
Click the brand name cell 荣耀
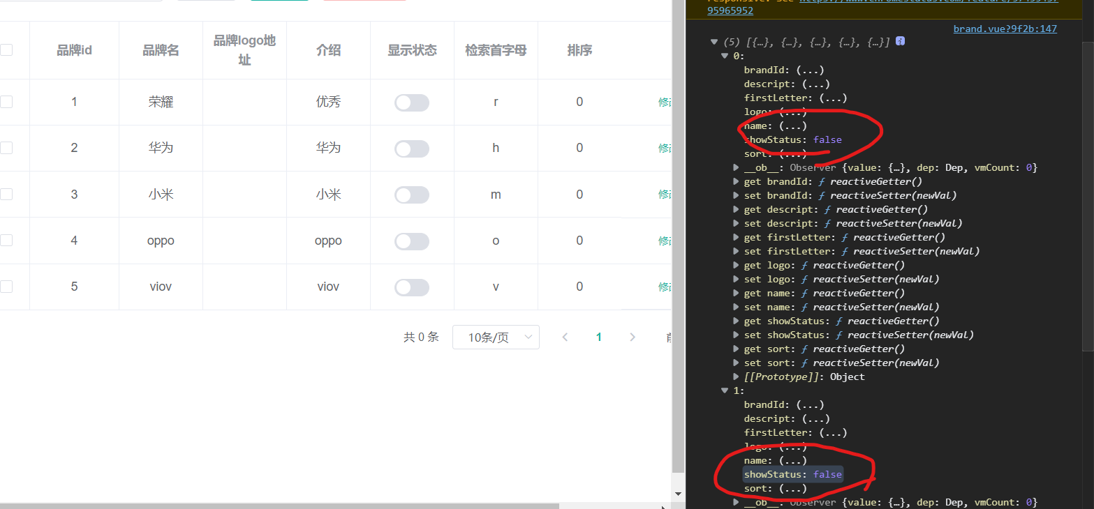pyautogui.click(x=161, y=102)
